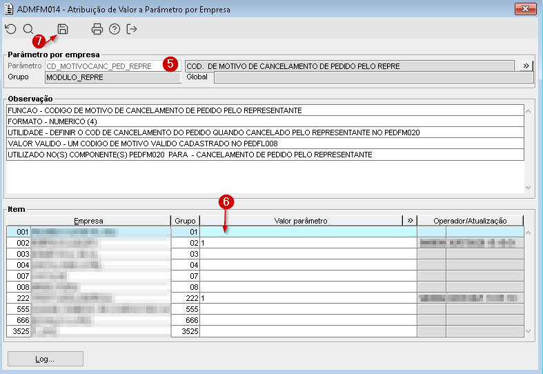543x374 pixels.
Task: Click the FORMATO - NUMERICO (4) line
Action: pyautogui.click(x=265, y=121)
